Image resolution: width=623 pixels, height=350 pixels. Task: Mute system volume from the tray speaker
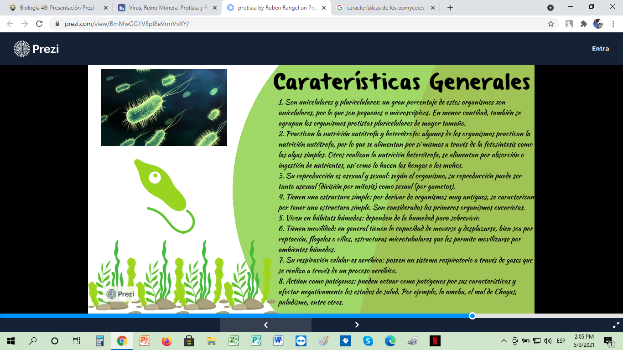point(547,340)
